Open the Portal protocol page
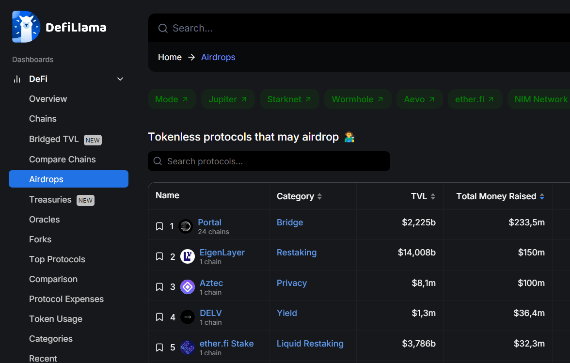The image size is (570, 363). (209, 222)
